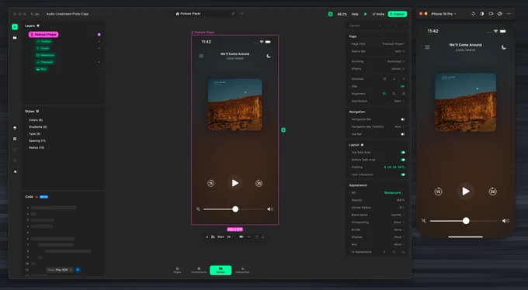Toggle the Top Safe Area switch
The height and width of the screenshot is (290, 528).
coord(403,152)
